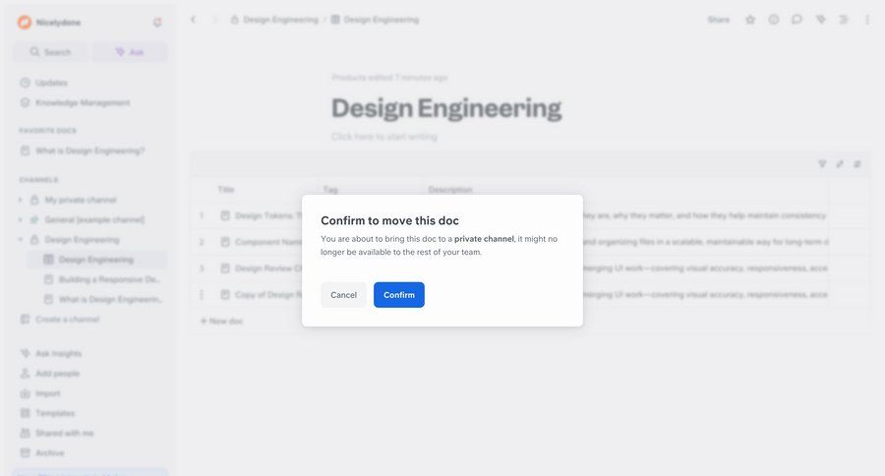Click the Ask AI button
This screenshot has width=885, height=476.
[129, 52]
